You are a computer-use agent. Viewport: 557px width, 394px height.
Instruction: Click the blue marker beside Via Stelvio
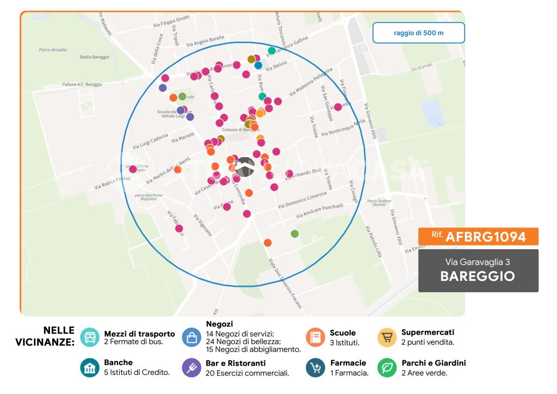258,65
